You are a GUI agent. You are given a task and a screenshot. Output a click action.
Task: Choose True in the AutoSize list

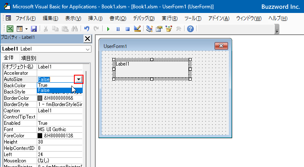(x=60, y=85)
